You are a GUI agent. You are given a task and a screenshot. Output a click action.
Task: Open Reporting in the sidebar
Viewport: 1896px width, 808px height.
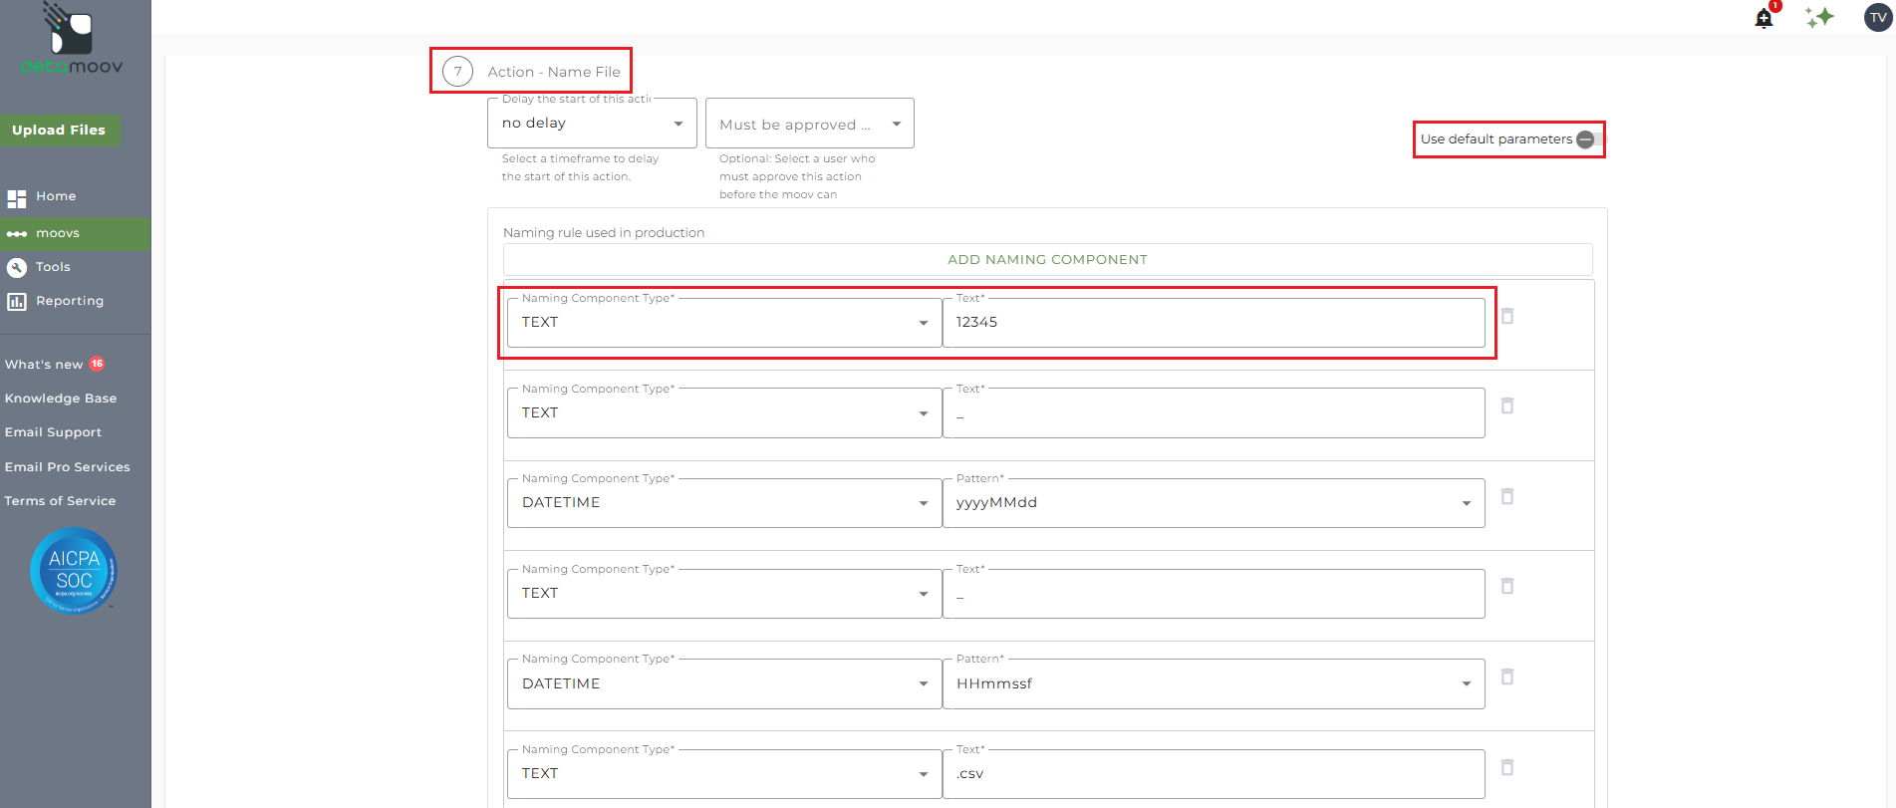coord(69,301)
